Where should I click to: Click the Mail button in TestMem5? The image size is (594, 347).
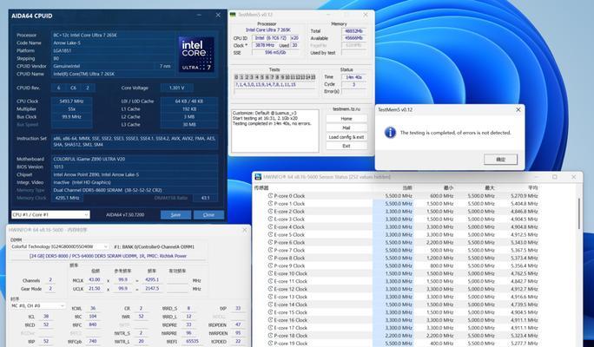(x=346, y=128)
